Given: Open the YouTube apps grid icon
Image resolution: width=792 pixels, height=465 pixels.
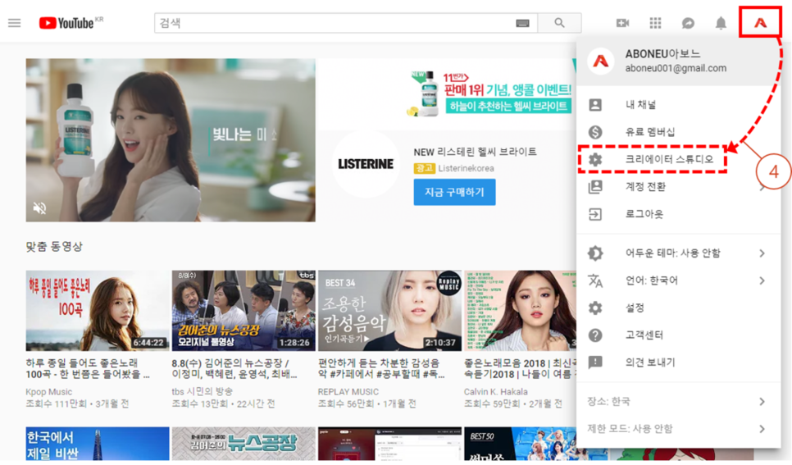Looking at the screenshot, I should (655, 23).
